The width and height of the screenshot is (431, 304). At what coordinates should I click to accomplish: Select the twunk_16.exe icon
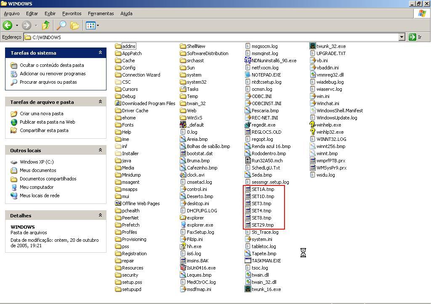pyautogui.click(x=247, y=289)
